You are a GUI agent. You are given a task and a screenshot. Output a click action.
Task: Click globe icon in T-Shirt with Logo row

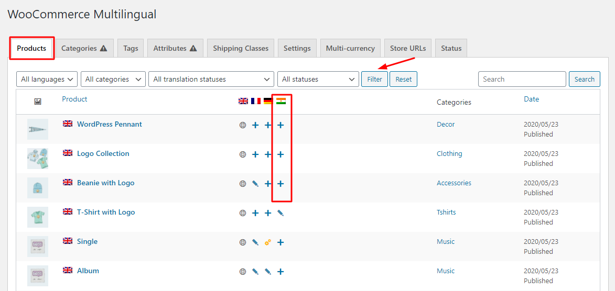pos(243,213)
